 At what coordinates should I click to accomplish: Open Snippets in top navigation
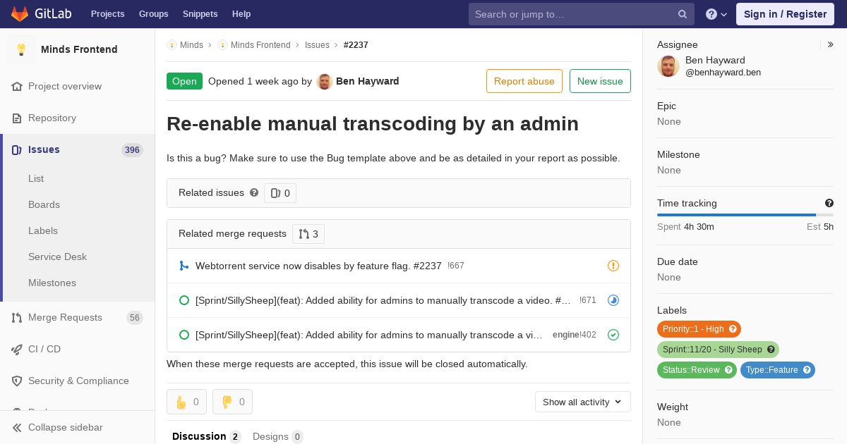coord(200,14)
